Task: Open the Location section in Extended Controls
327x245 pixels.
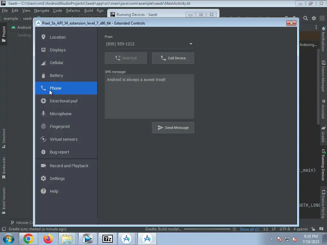Action: pos(66,37)
